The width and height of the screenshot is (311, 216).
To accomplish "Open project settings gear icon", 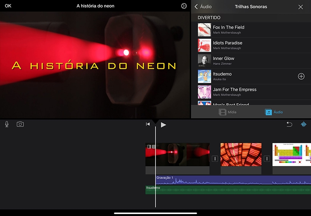I will (184, 6).
